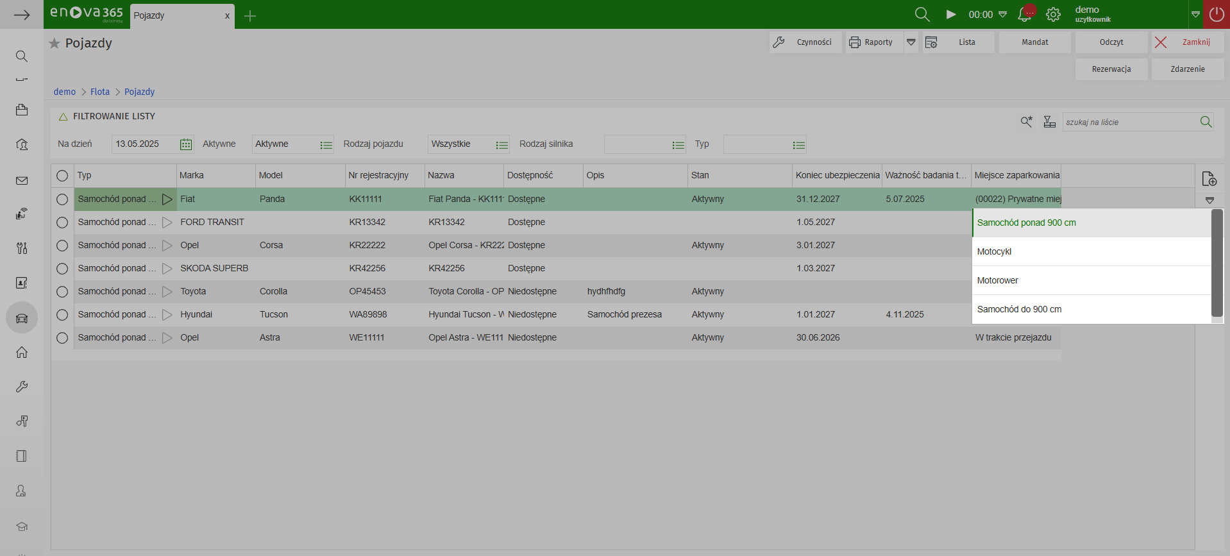Expand the Raporty dropdown arrow
Screen dimensions: 1230x556
tap(911, 42)
